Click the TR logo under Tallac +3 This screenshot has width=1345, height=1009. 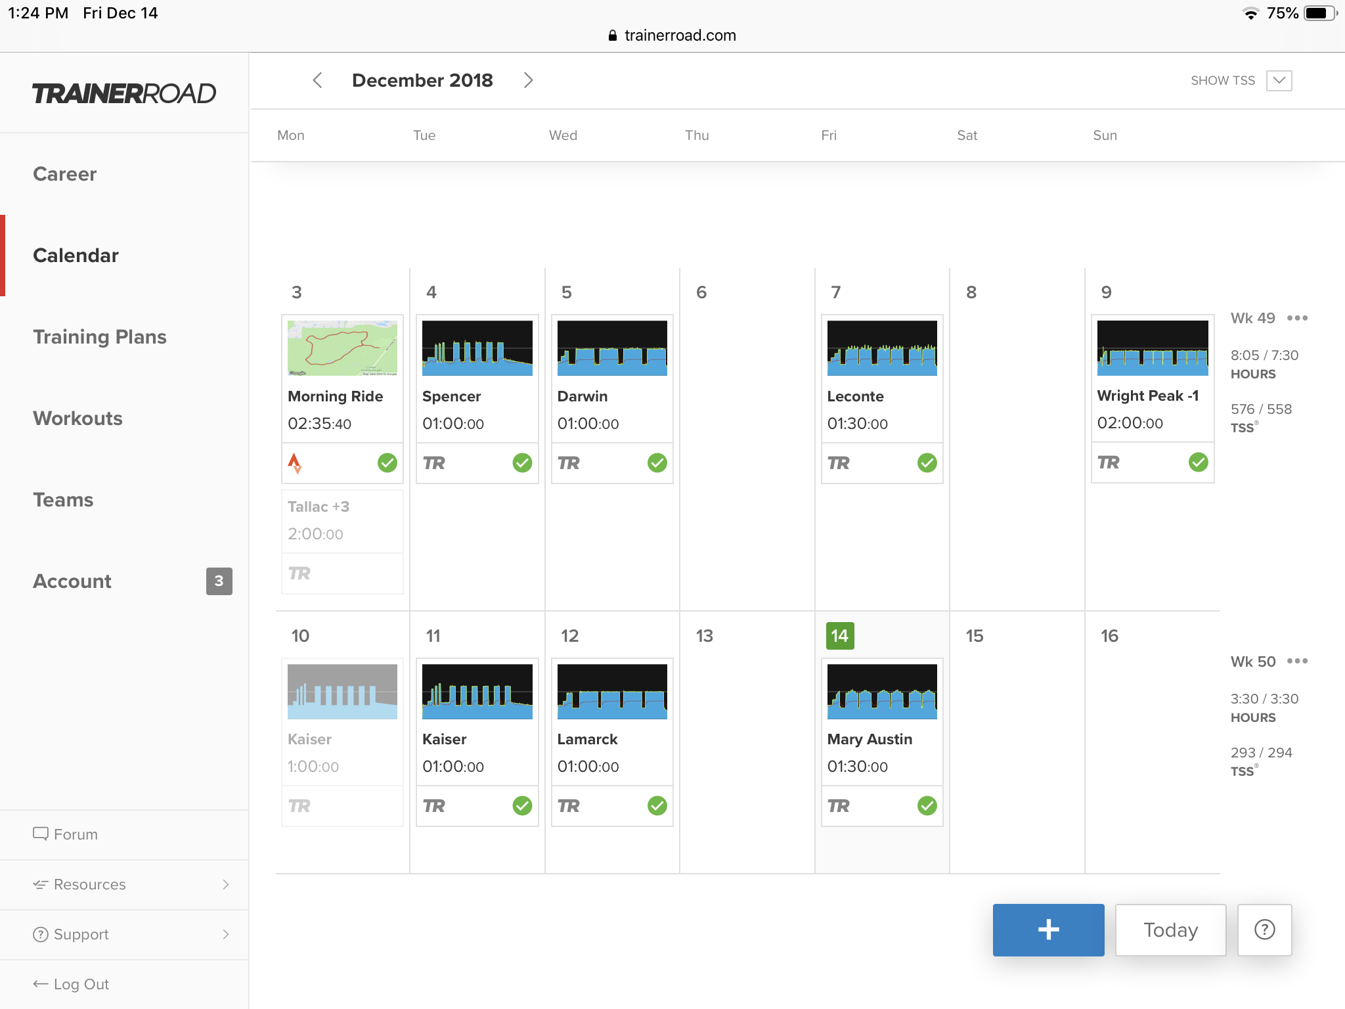[299, 573]
